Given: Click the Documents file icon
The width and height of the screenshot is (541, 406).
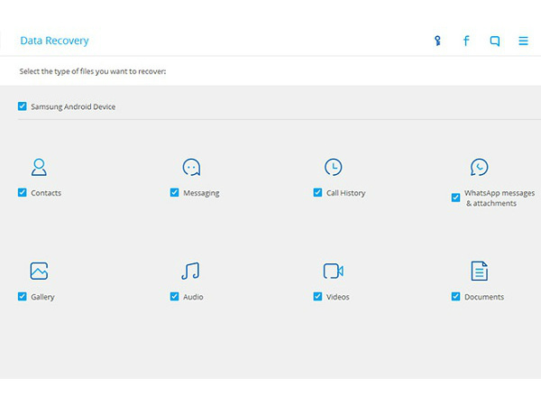Looking at the screenshot, I should pyautogui.click(x=479, y=271).
